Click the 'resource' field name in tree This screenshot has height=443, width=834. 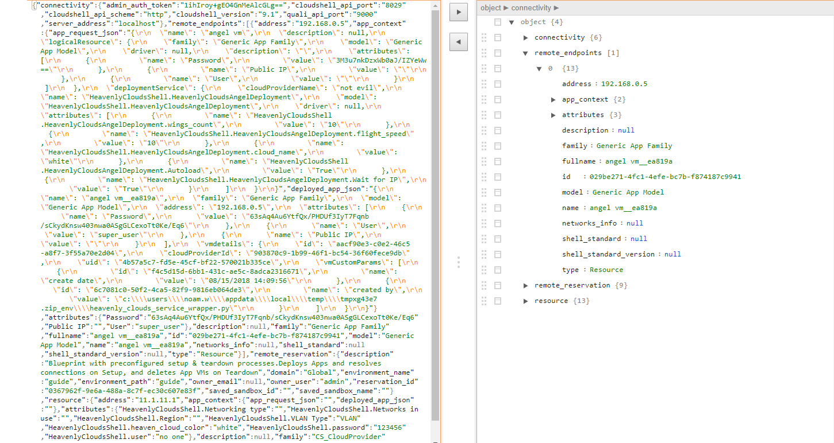click(551, 301)
